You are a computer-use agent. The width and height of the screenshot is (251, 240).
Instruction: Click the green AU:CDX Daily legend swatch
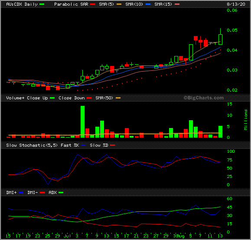pos(42,4)
